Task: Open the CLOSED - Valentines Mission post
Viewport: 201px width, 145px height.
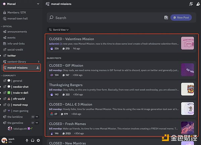Action: [x=71, y=39]
